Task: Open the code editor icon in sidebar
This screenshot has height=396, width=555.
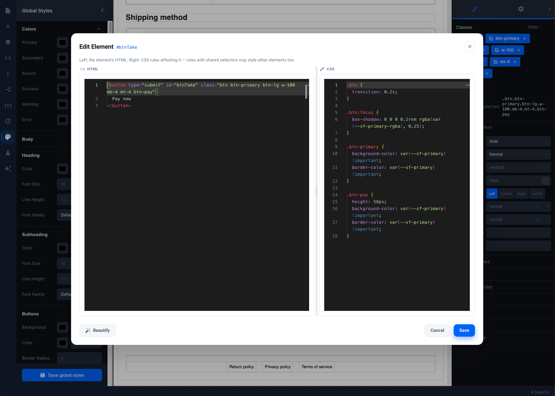Action: (x=8, y=58)
